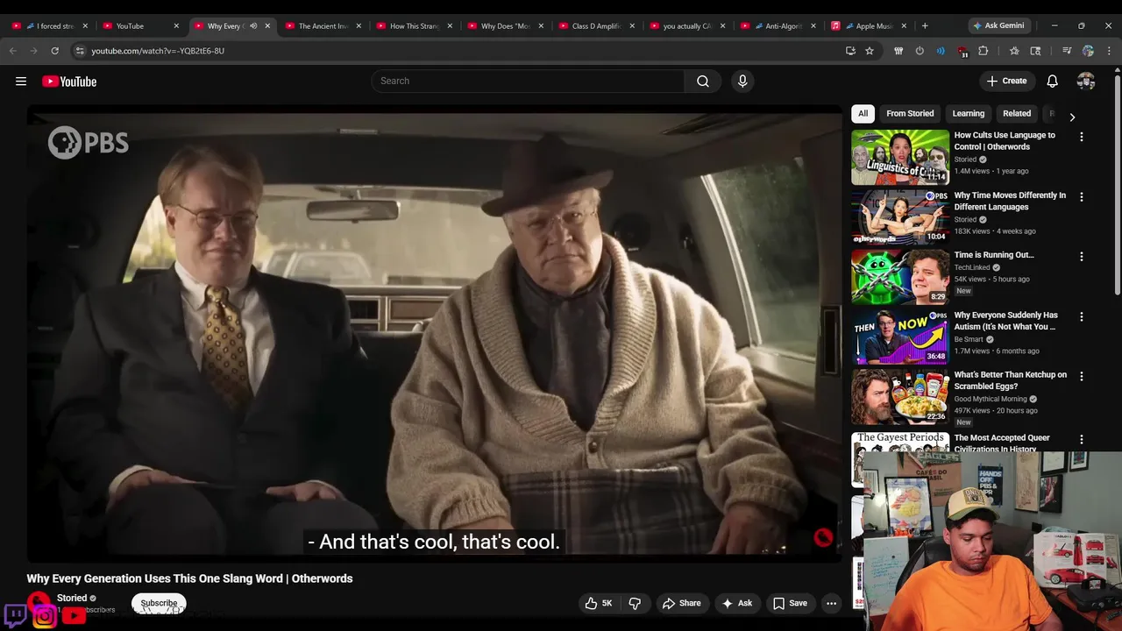This screenshot has height=631, width=1122.
Task: Open the bookmarks star-list icon in toolbar
Action: [x=1014, y=51]
